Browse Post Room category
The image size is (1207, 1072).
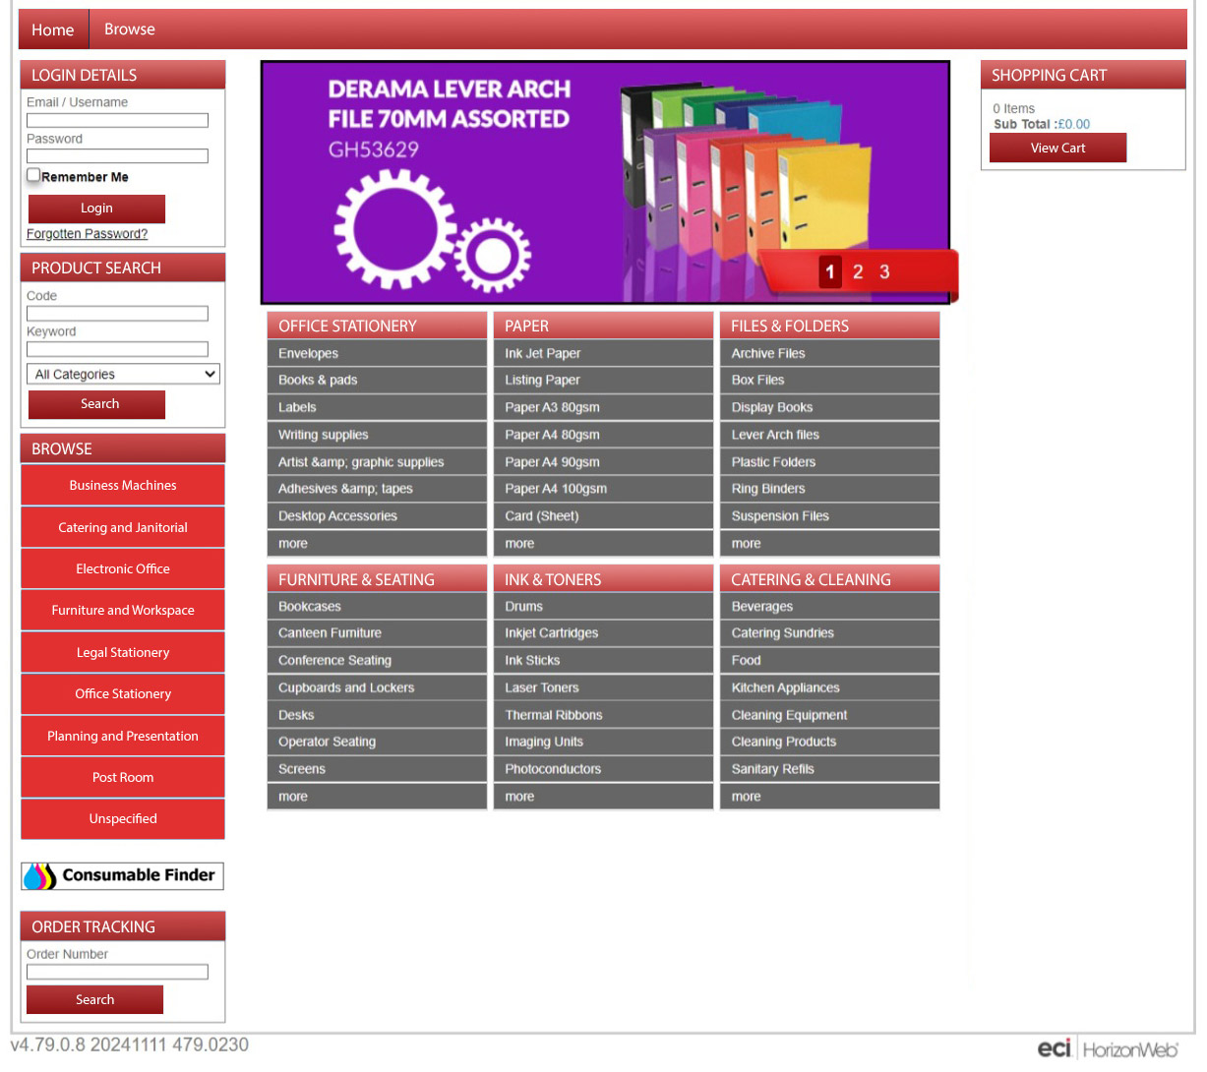coord(123,778)
